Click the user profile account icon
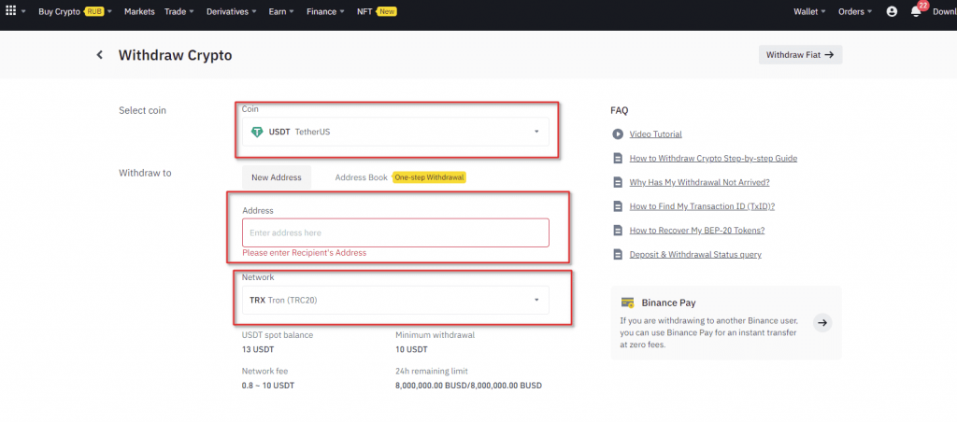This screenshot has height=422, width=957. tap(892, 11)
